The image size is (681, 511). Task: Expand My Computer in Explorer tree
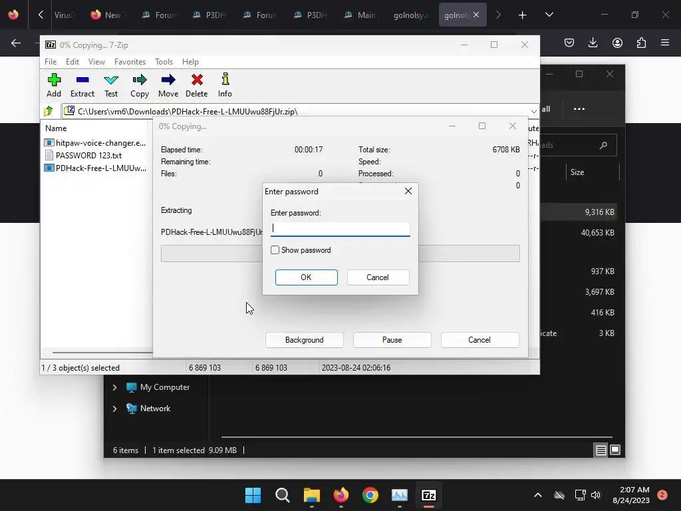(114, 387)
